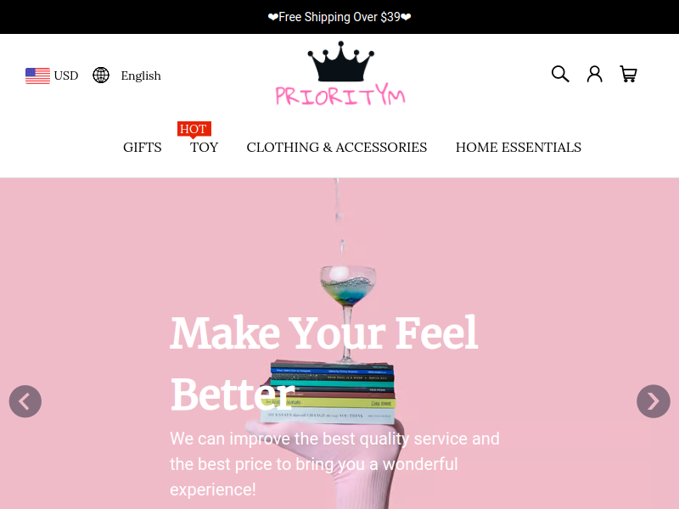View the shopping cart icon

click(628, 74)
